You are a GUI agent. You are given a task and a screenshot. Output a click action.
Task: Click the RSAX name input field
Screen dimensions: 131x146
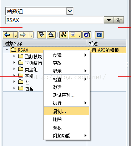[54, 20]
